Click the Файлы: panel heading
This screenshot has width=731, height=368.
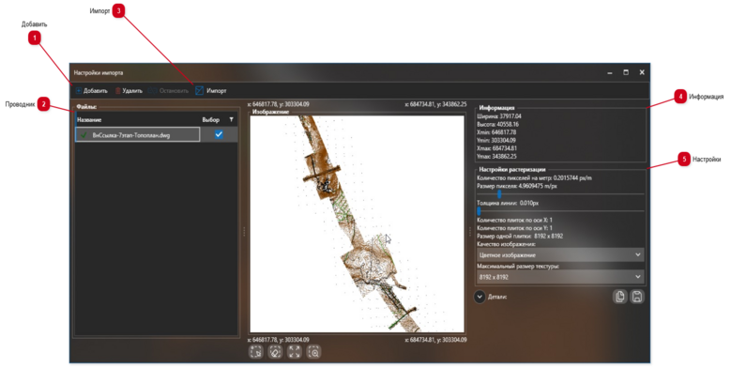tap(86, 107)
